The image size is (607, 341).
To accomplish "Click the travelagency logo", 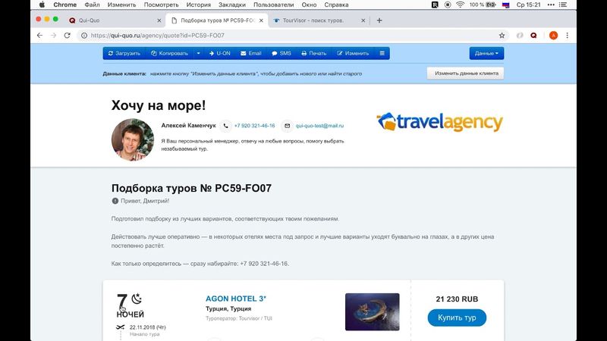I will [x=440, y=122].
